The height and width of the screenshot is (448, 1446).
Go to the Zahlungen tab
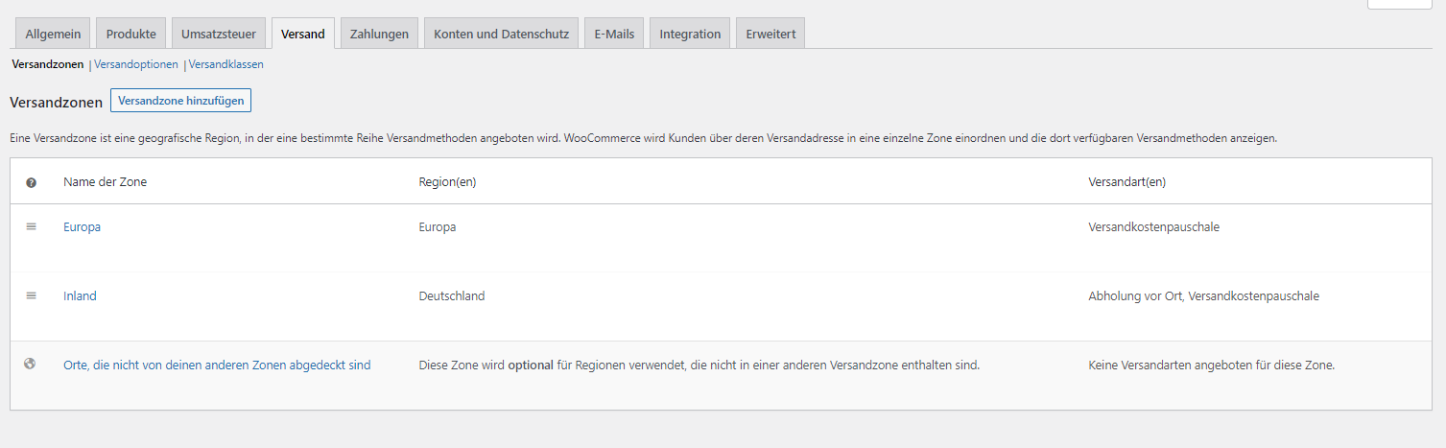click(x=379, y=34)
